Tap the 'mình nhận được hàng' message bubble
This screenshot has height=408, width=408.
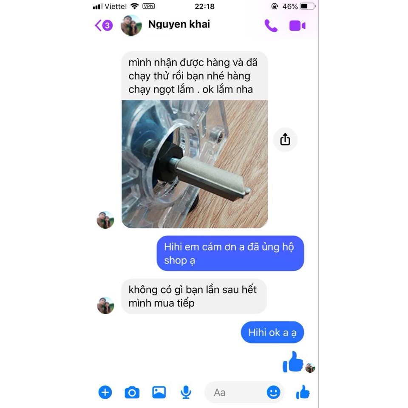[195, 76]
